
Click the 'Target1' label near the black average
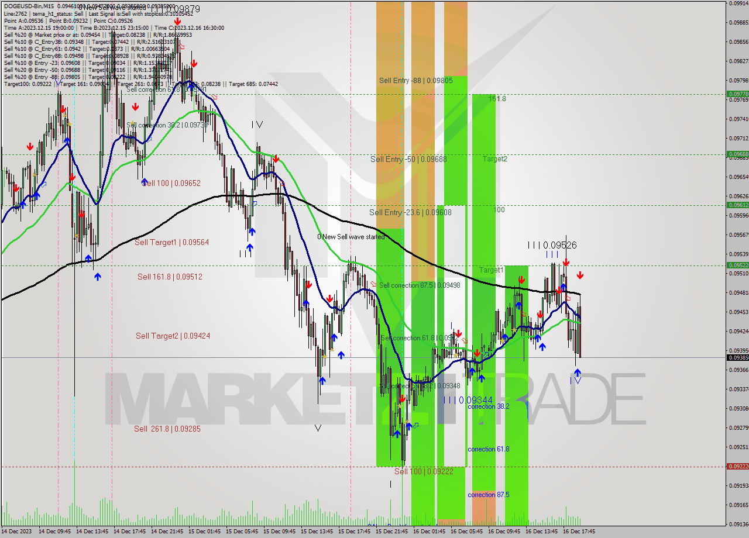point(491,270)
